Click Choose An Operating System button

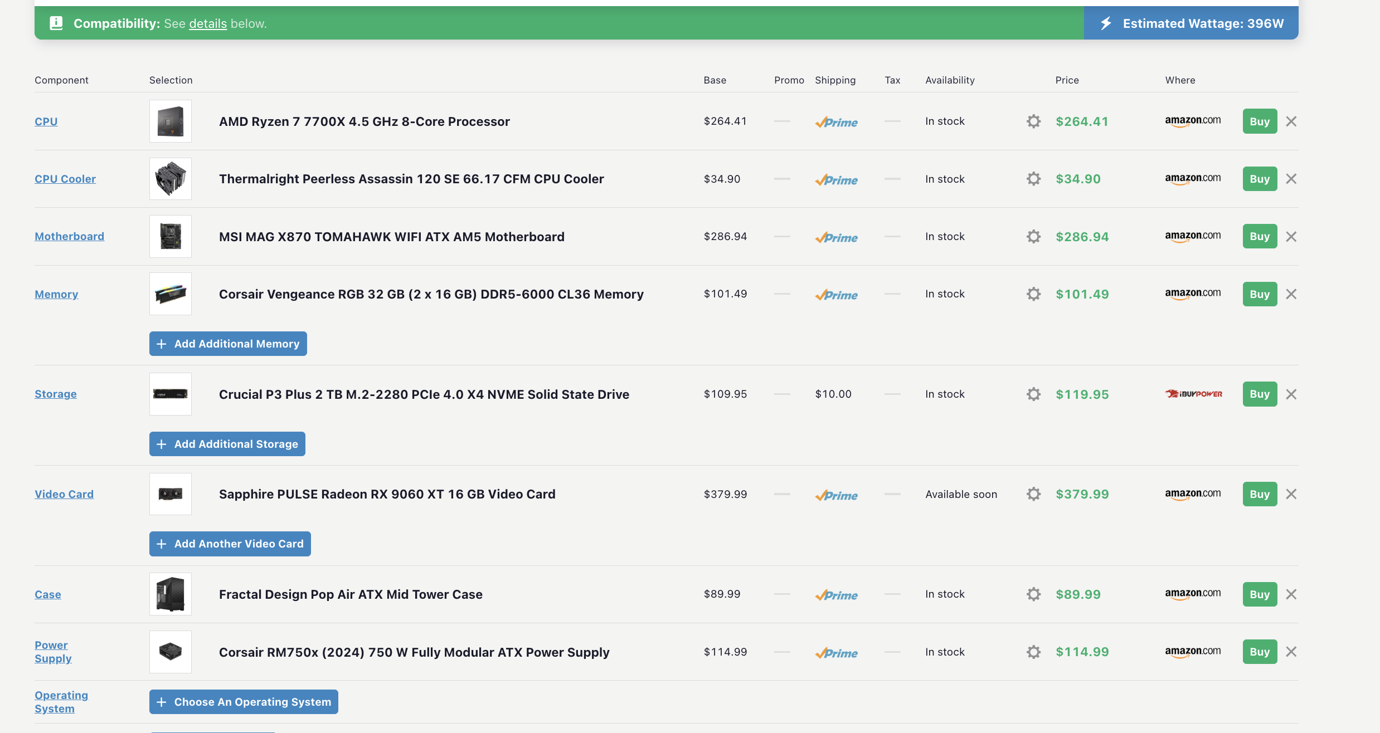244,702
